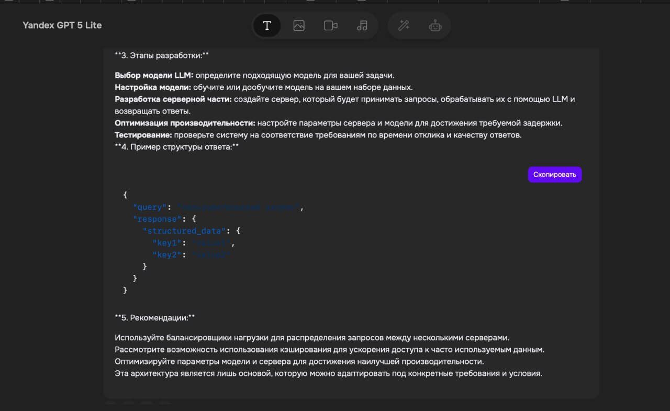
Task: Switch to image generation mode icon
Action: 299,26
